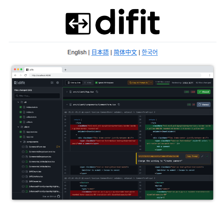Click the checkmark resolve icon on the comment
The image size is (223, 212).
click(x=207, y=156)
